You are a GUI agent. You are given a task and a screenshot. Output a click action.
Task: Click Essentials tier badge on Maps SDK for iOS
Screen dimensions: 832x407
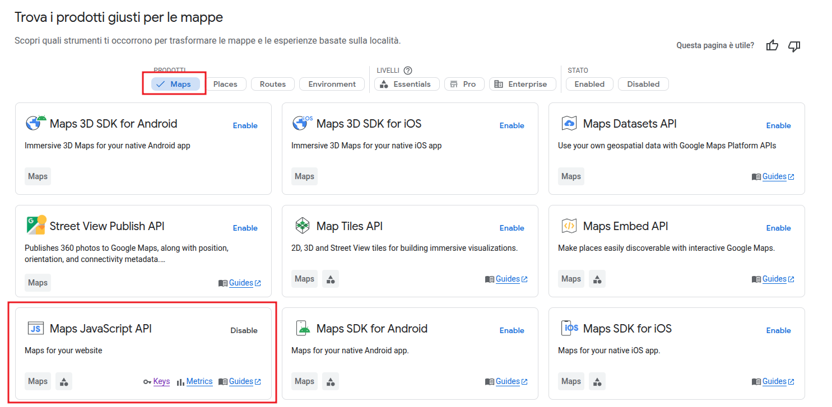597,381
